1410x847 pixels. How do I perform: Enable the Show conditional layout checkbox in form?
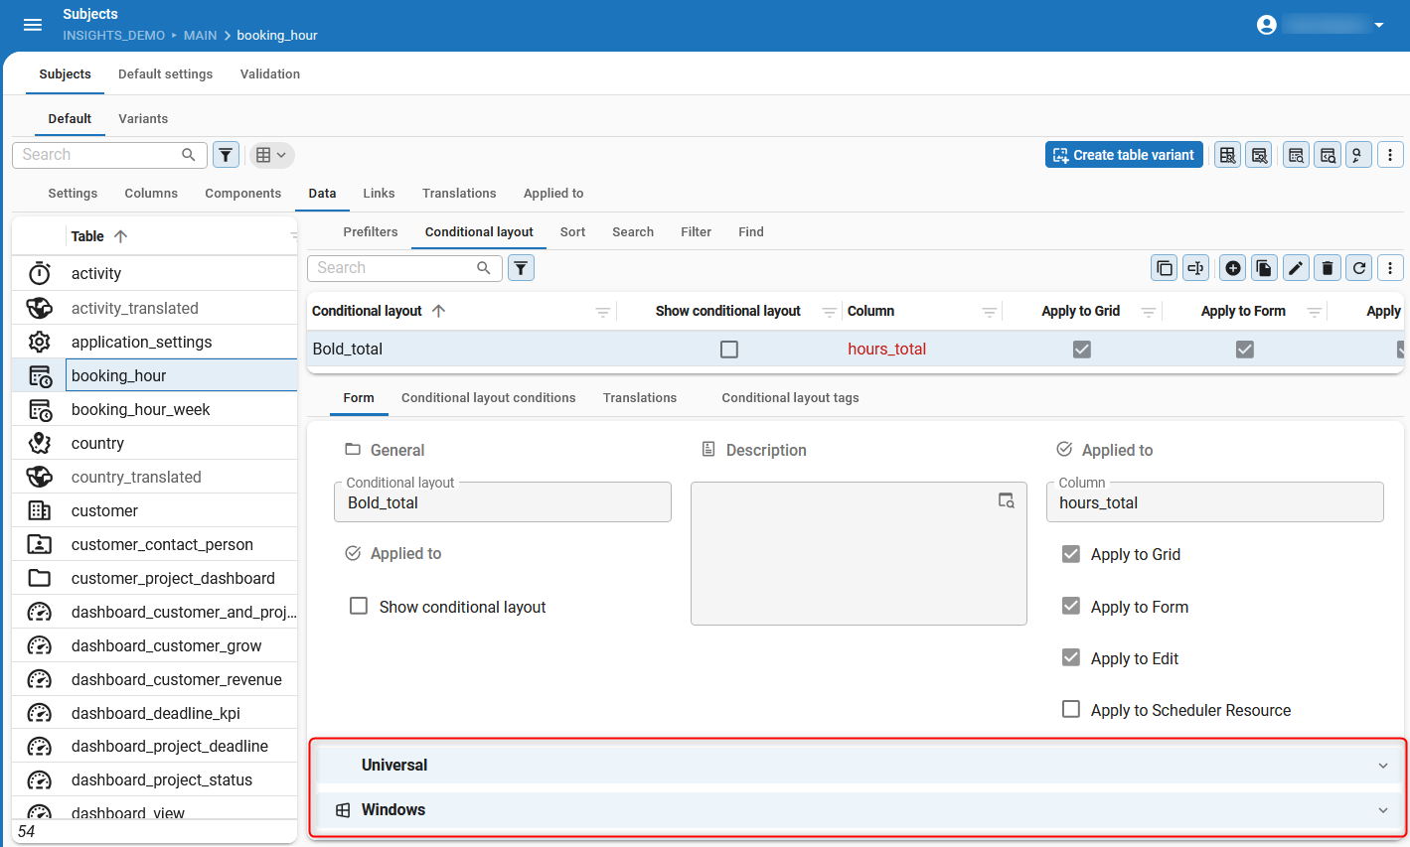(359, 606)
